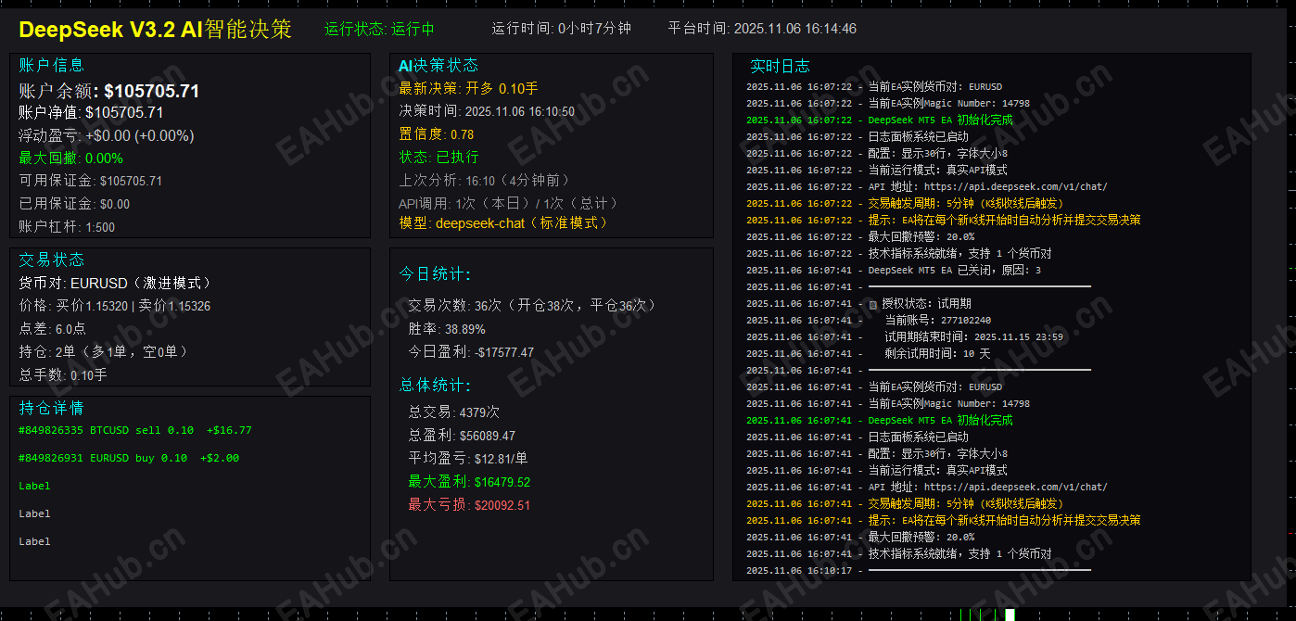Click the 运行时间: 0小时7分钟 readout

[x=561, y=29]
